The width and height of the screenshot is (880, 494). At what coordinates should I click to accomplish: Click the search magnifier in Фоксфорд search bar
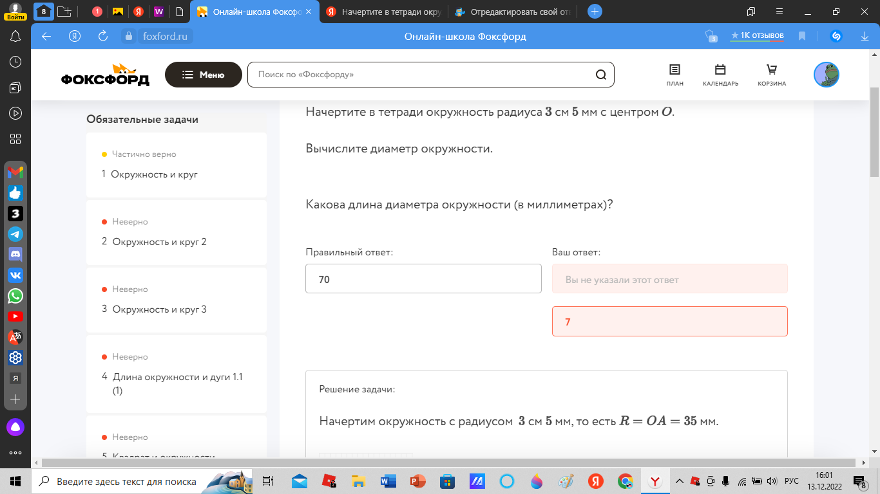[600, 75]
